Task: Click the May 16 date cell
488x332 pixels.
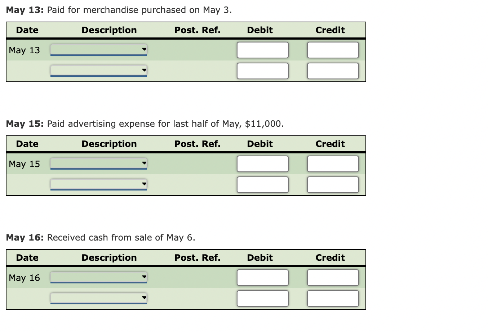Action: click(x=24, y=277)
